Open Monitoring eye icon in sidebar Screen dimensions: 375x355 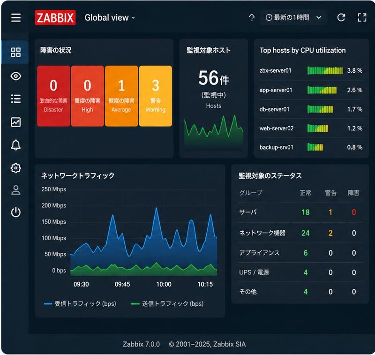pyautogui.click(x=16, y=76)
